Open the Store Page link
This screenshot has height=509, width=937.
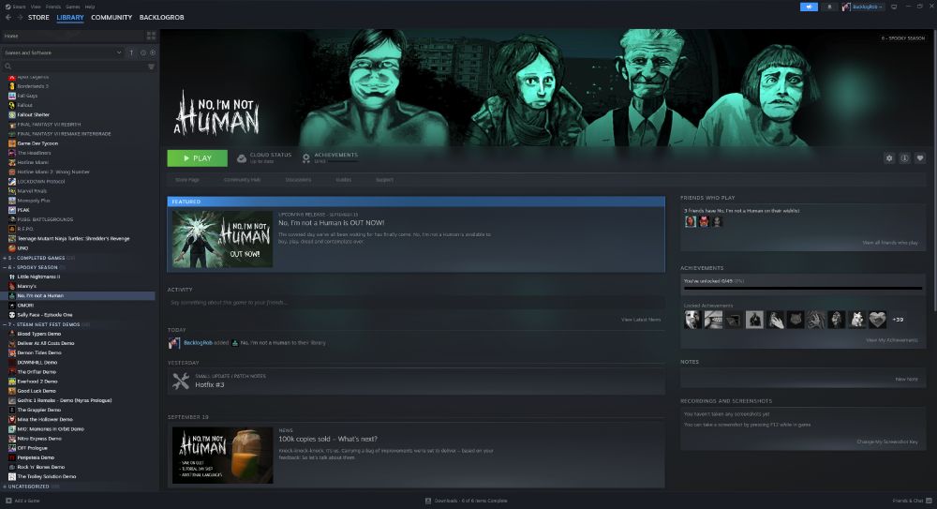click(x=187, y=180)
